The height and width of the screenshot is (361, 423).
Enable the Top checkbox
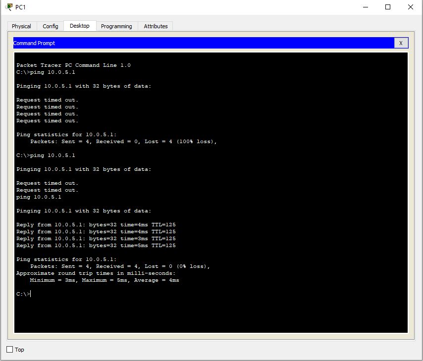tap(10, 350)
